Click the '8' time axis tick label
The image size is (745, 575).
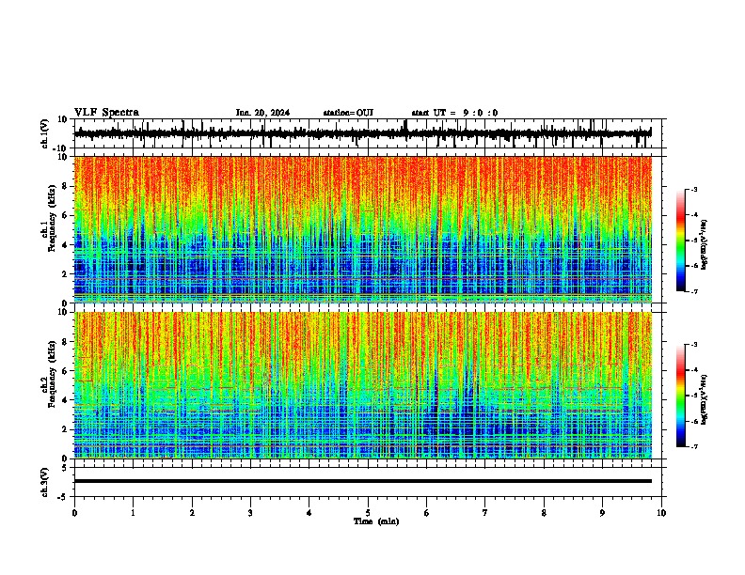pos(544,512)
